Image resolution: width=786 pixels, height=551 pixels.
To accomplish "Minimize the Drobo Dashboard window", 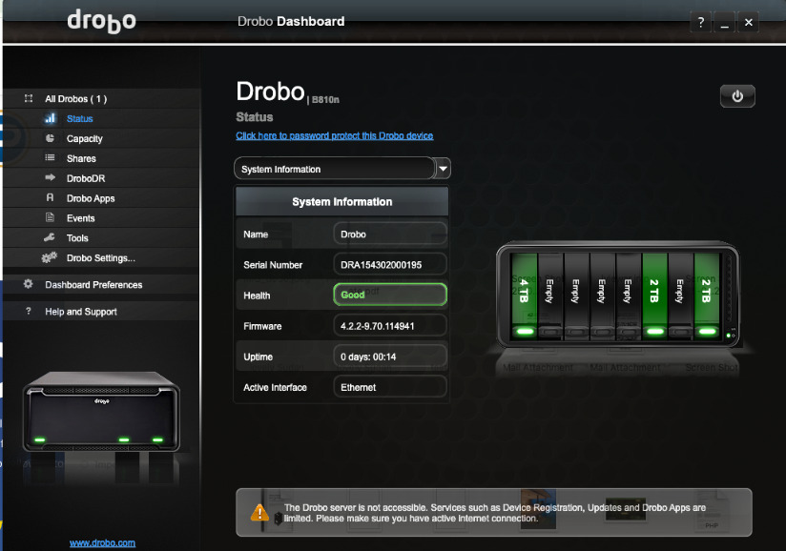I will (724, 22).
